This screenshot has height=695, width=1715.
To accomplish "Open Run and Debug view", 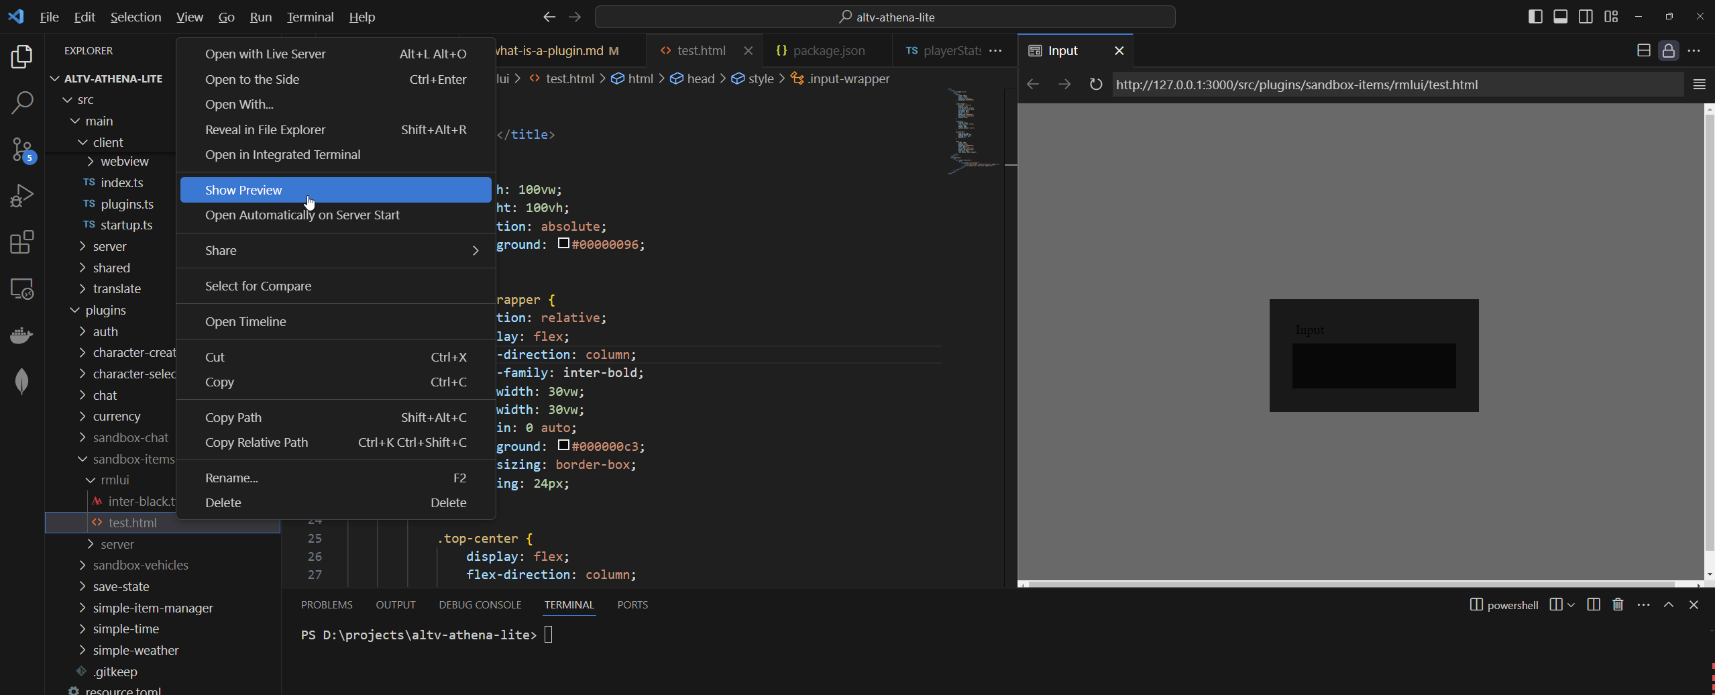I will pos(22,196).
